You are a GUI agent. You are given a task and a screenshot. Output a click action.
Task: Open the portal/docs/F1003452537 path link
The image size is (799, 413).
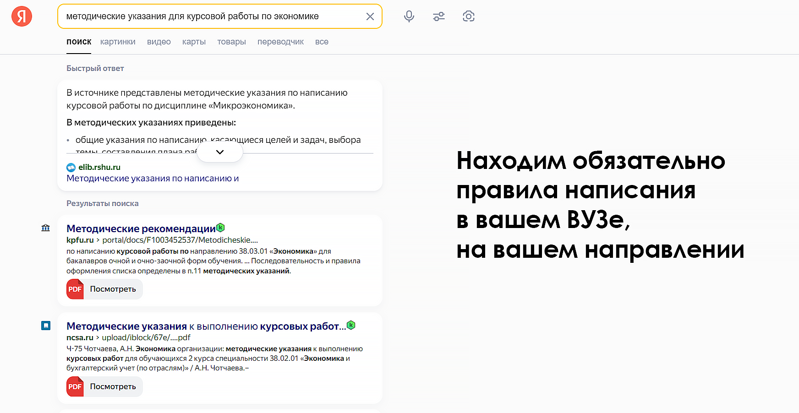coord(180,240)
